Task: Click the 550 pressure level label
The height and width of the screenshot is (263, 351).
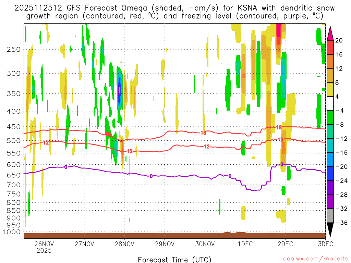Action: [14, 153]
